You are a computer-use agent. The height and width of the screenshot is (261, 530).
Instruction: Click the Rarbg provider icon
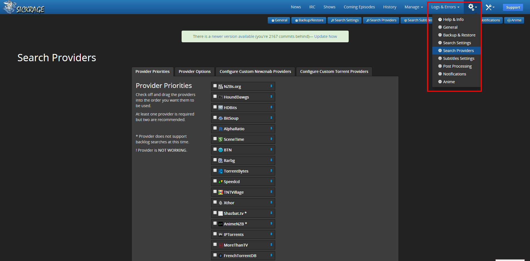point(221,161)
